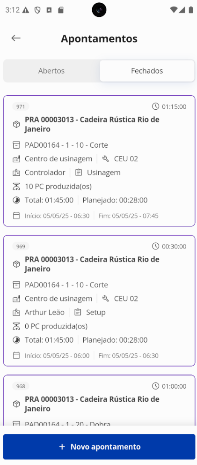Click the archive icon beside PAD00164 Corte in 971
The image size is (197, 465).
[16, 145]
